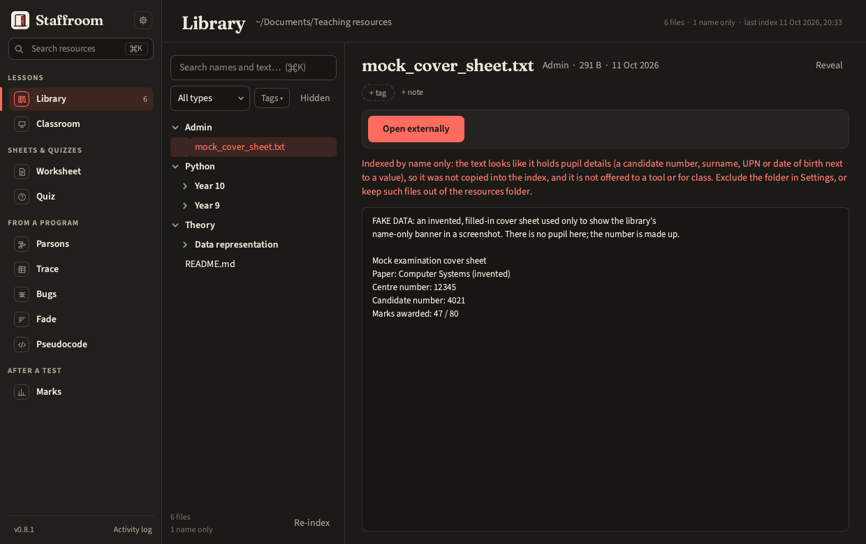
Task: Click the red name-only warning banner text
Action: click(x=605, y=178)
